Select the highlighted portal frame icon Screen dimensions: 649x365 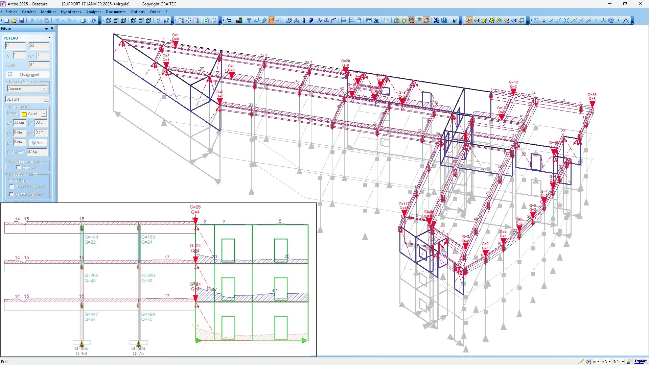[271, 21]
